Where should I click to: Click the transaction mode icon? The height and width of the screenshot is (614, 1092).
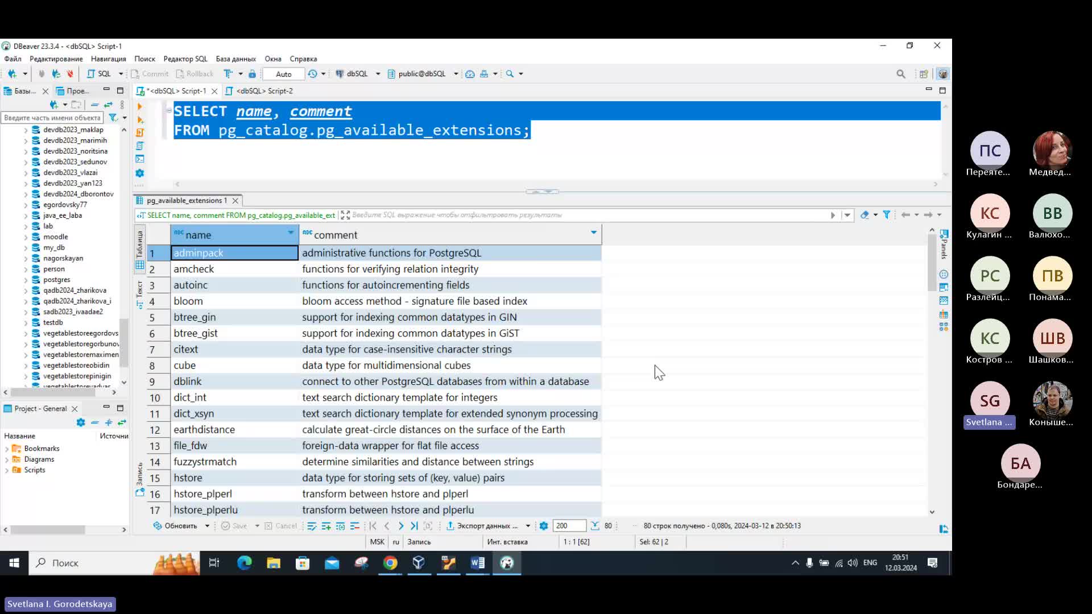pos(228,74)
